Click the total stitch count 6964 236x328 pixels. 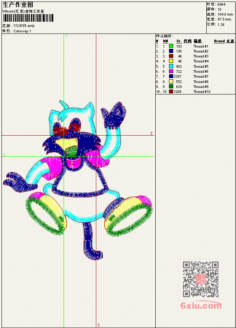222,5
